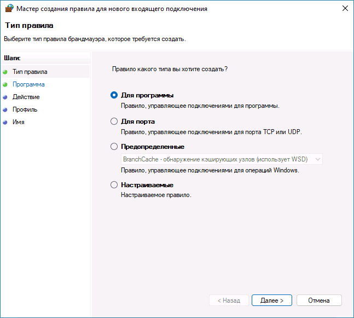Click the blue bullet beside Профиль

(x=5, y=109)
